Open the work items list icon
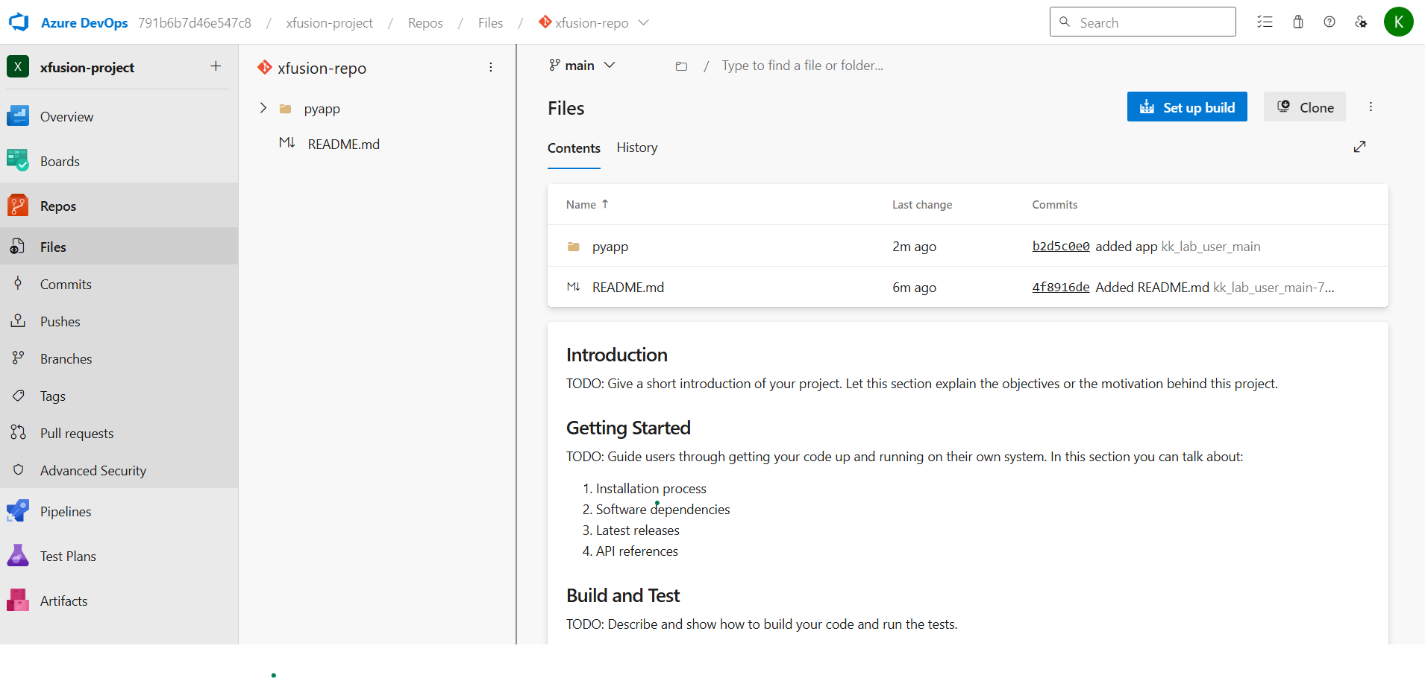Screen dimensions: 1425x678 pos(1265,22)
